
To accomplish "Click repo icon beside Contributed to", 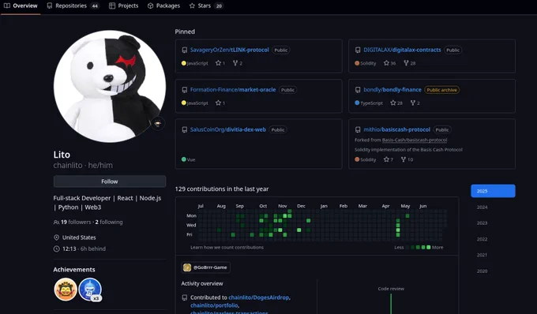I will tap(185, 297).
